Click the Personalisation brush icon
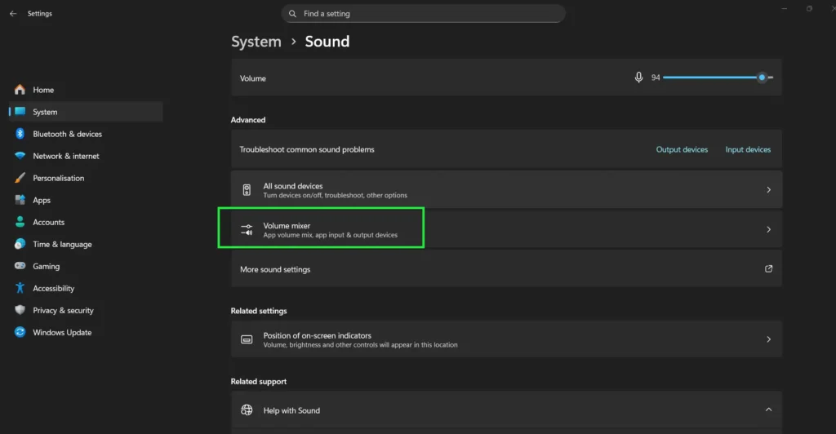This screenshot has height=434, width=836. (20, 178)
